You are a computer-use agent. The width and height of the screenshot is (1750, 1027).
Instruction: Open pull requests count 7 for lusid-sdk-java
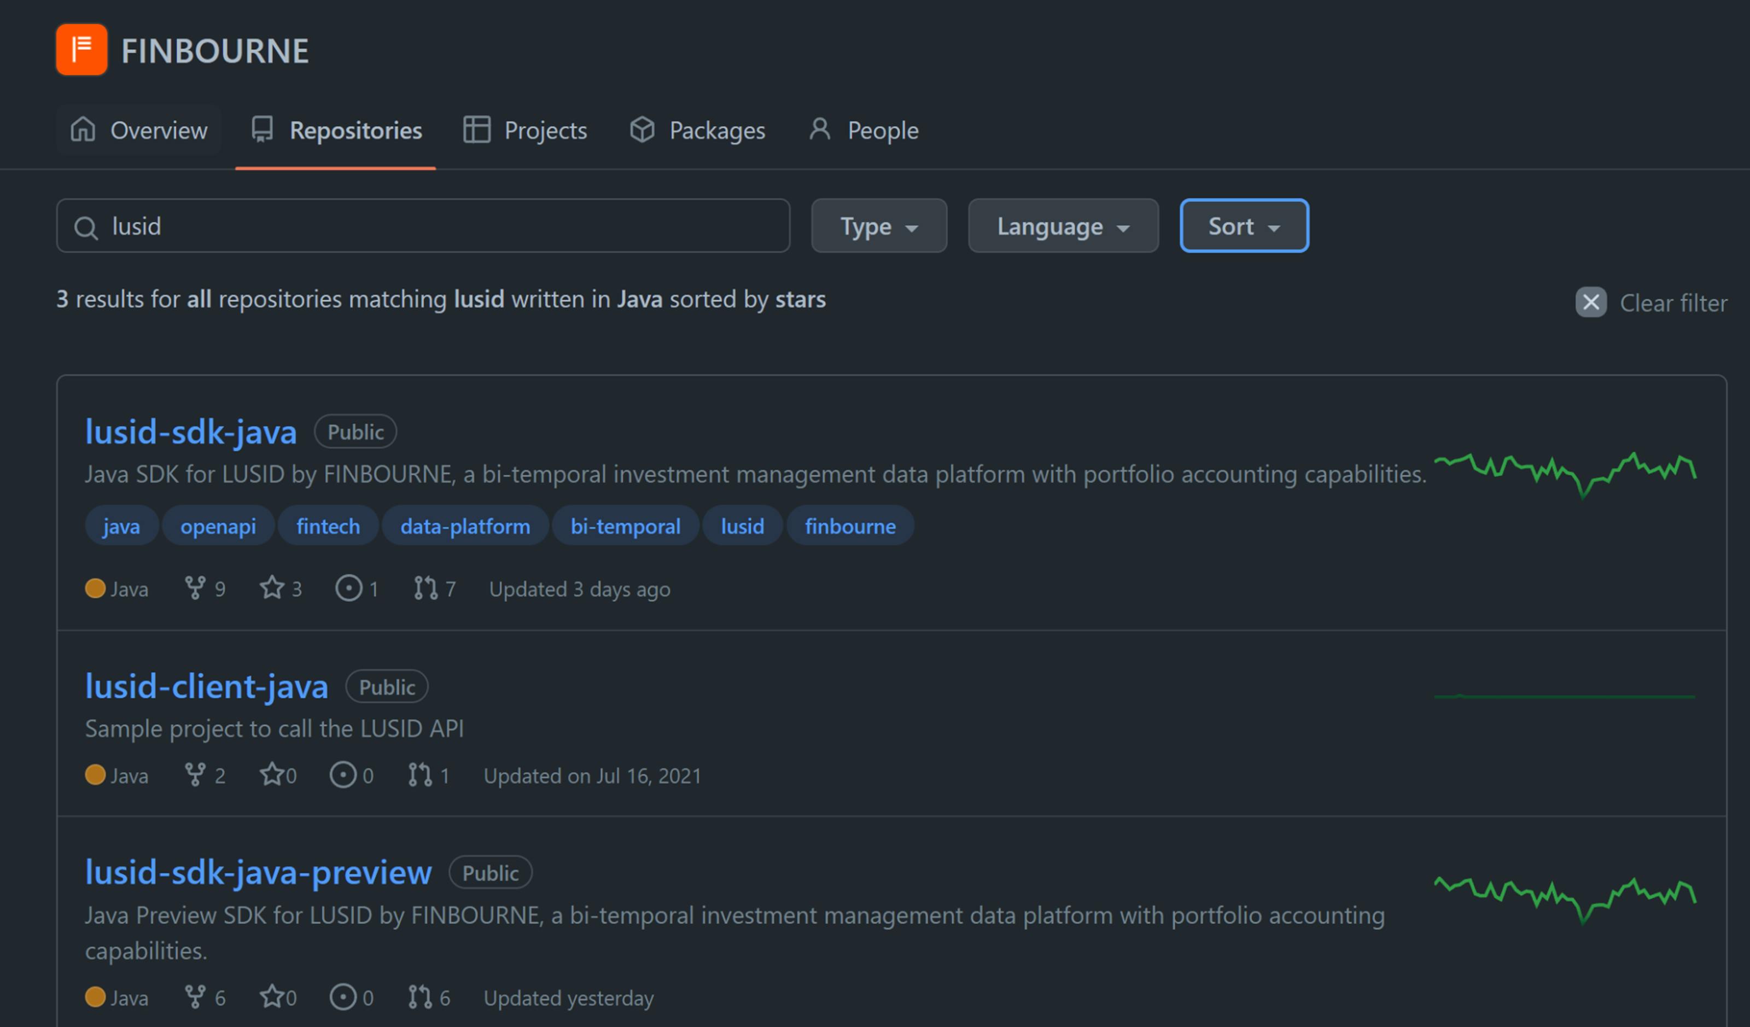click(435, 588)
